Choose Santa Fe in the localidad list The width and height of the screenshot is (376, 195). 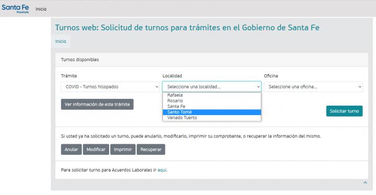click(211, 106)
